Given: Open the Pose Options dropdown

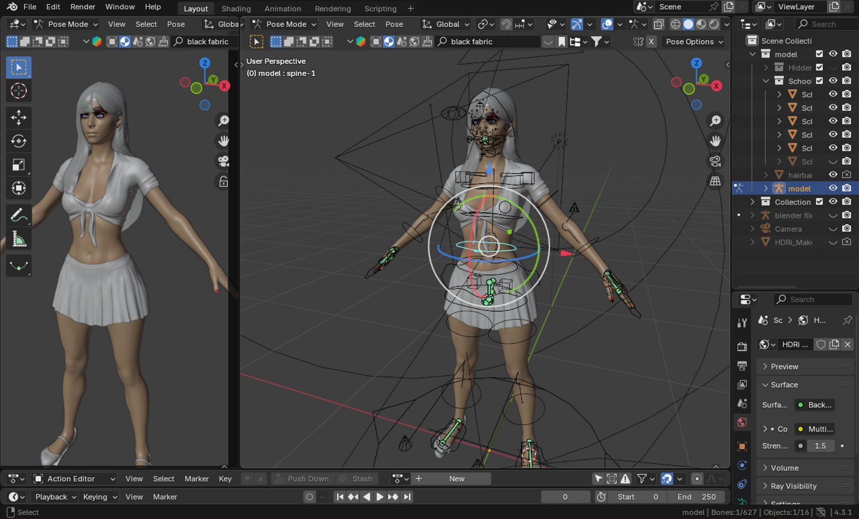Looking at the screenshot, I should tap(694, 42).
